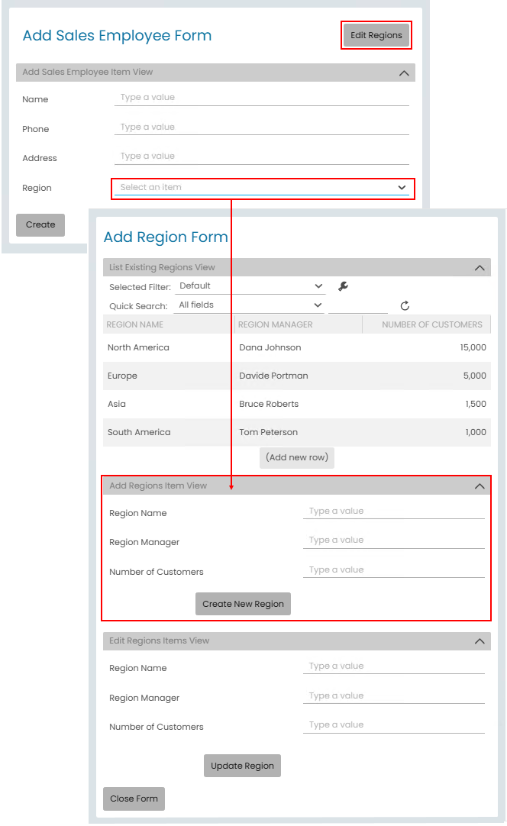Click the refresh quick search icon

pyautogui.click(x=405, y=305)
